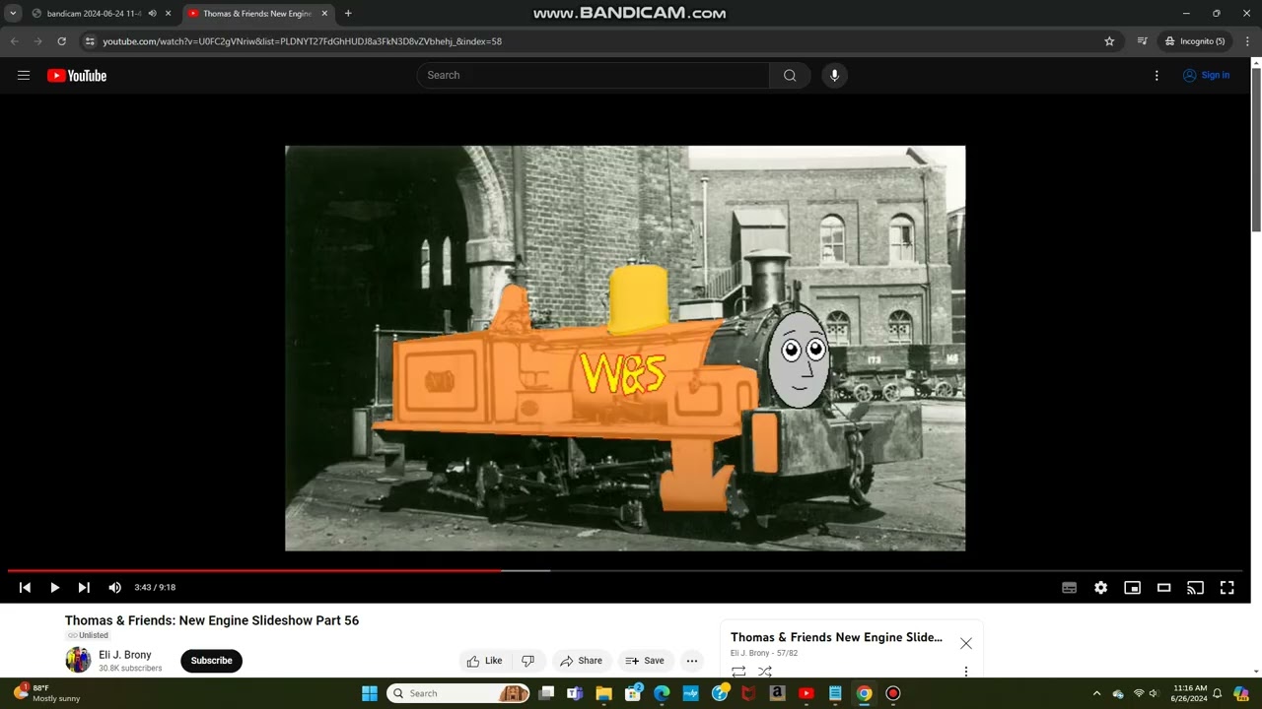This screenshot has width=1262, height=709.
Task: Subscribe to Eli J. Brony
Action: point(211,661)
